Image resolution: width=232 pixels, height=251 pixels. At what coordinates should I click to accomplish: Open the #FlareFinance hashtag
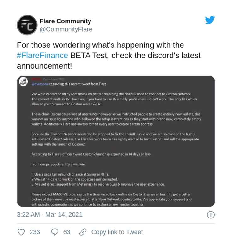(x=43, y=55)
